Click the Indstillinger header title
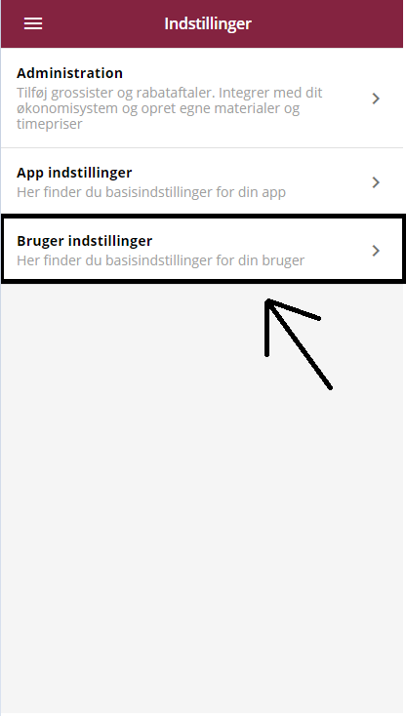This screenshot has width=406, height=716. pos(208,23)
